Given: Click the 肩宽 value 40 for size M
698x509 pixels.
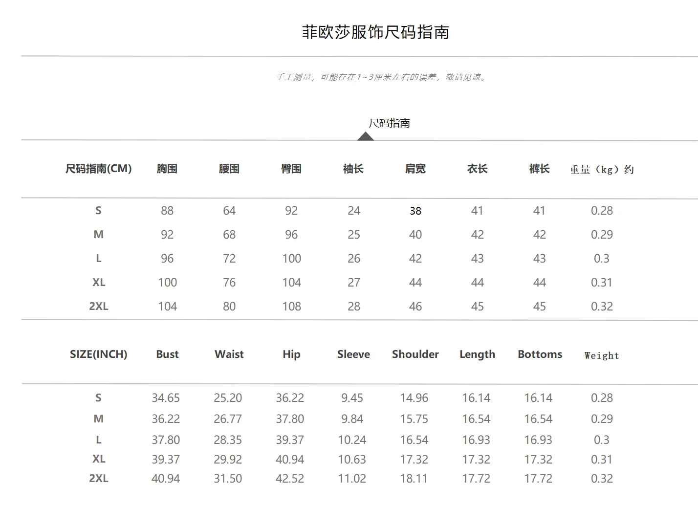Looking at the screenshot, I should click(x=415, y=235).
